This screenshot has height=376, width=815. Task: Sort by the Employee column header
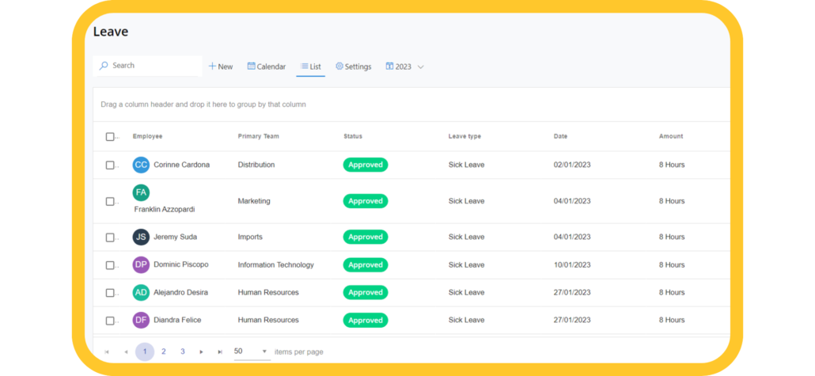148,136
